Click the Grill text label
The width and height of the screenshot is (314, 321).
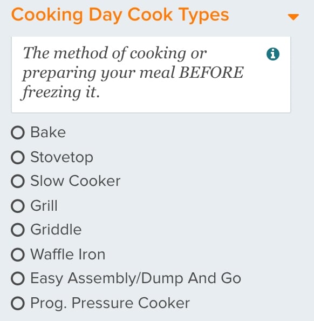tap(44, 205)
